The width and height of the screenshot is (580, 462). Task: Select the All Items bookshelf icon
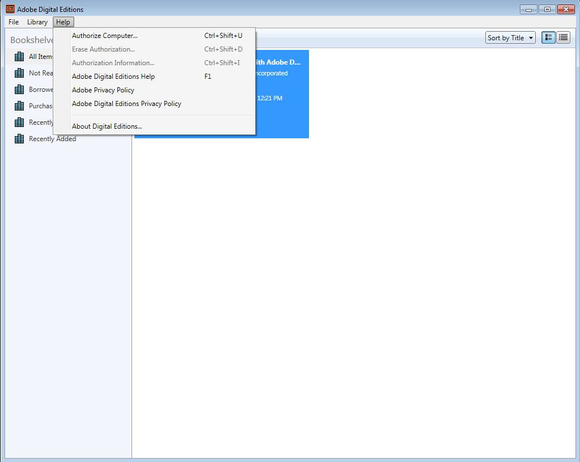click(x=19, y=57)
